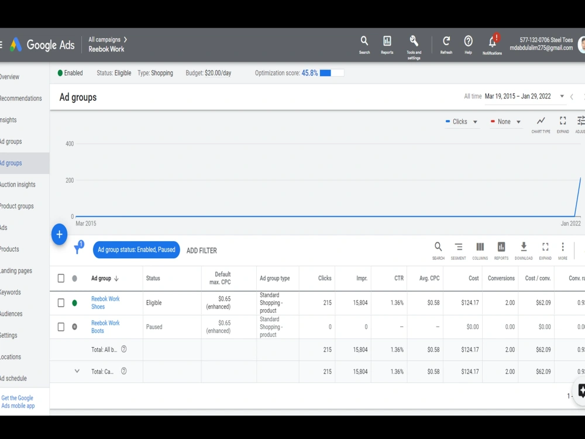Open the None metric dropdown

[505, 122]
